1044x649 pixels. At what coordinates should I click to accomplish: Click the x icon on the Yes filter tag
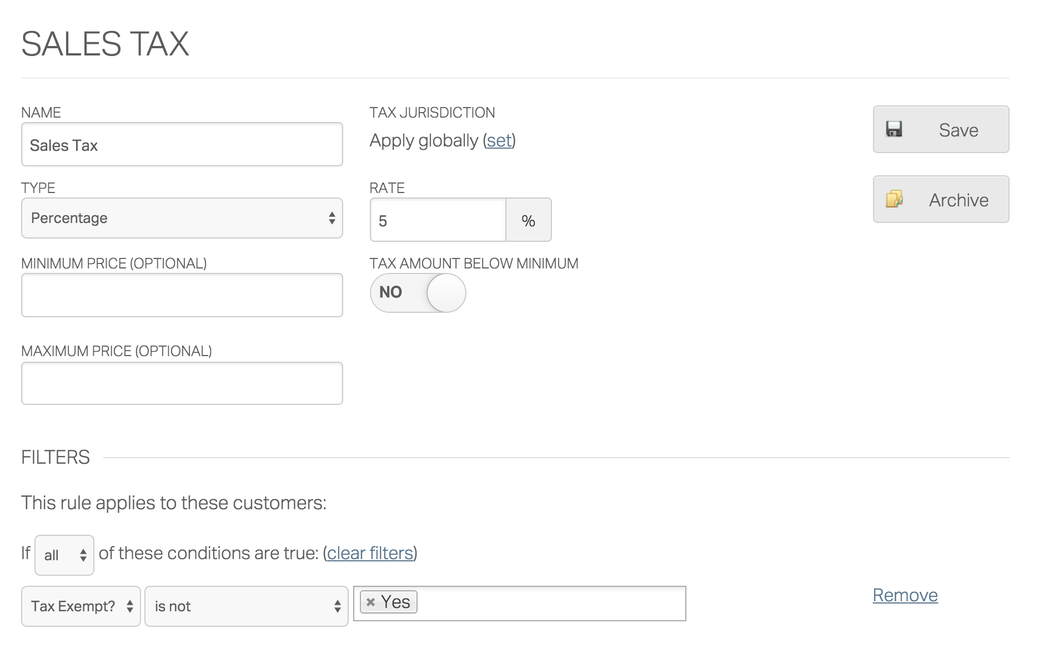click(371, 601)
